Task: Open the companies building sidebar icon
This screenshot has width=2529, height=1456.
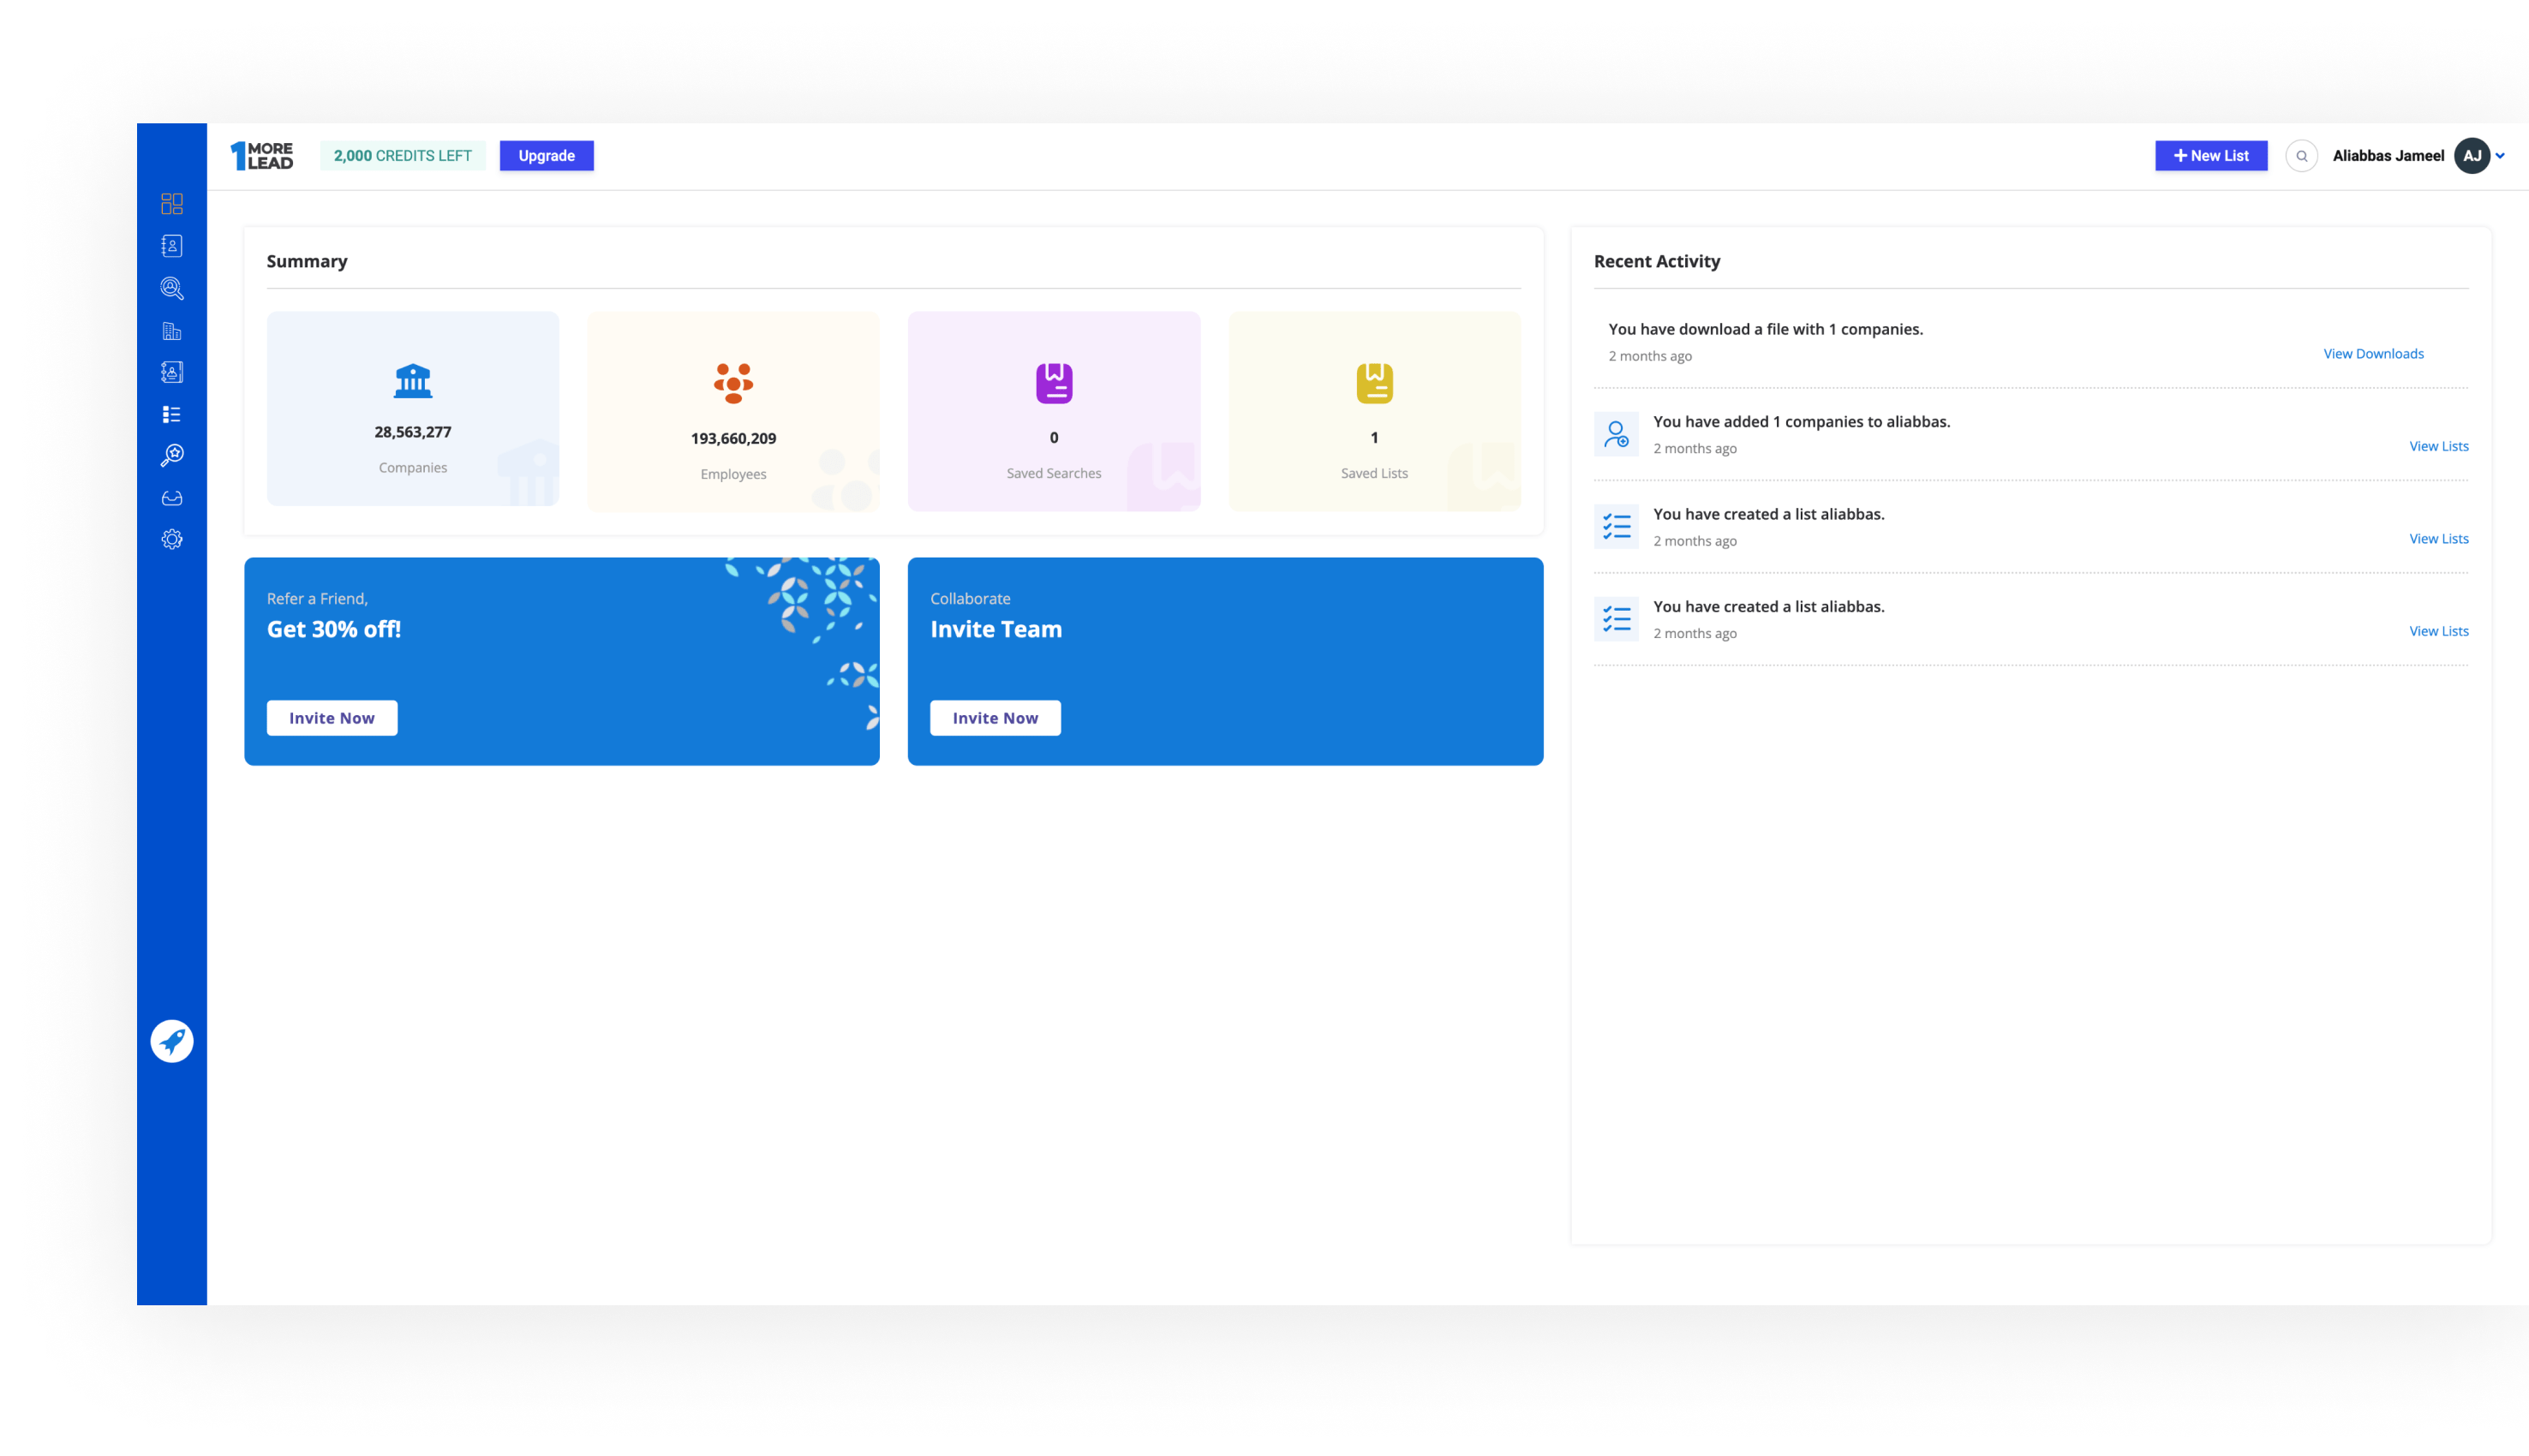Action: (172, 331)
